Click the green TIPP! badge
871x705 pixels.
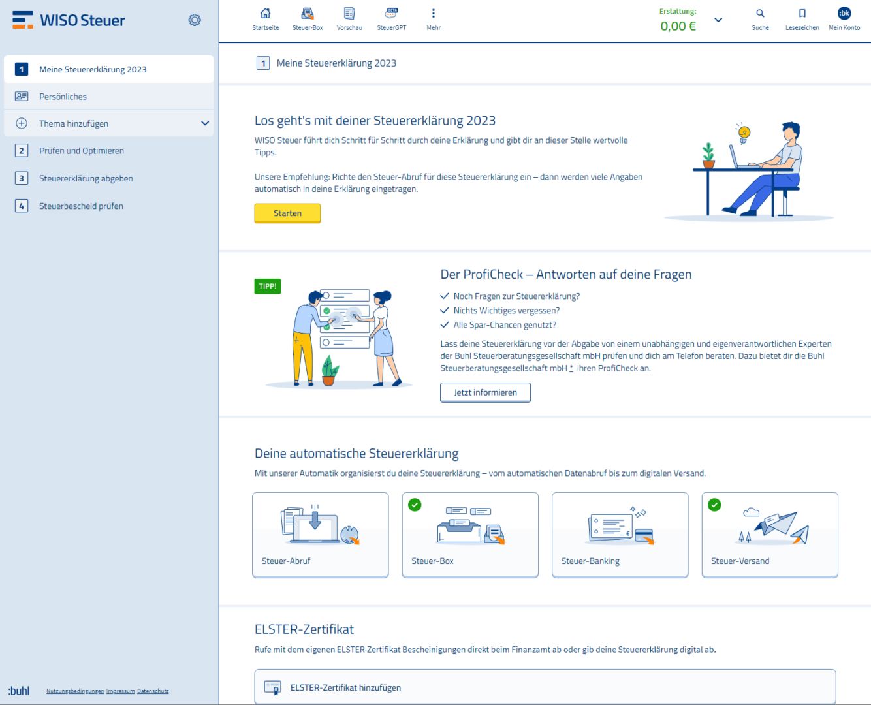point(268,286)
